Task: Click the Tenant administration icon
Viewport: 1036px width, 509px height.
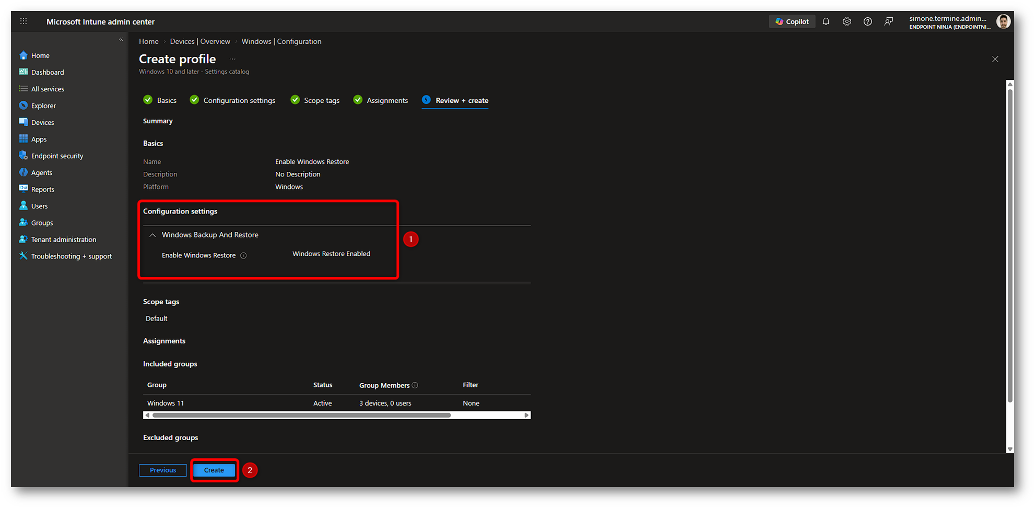Action: [23, 239]
